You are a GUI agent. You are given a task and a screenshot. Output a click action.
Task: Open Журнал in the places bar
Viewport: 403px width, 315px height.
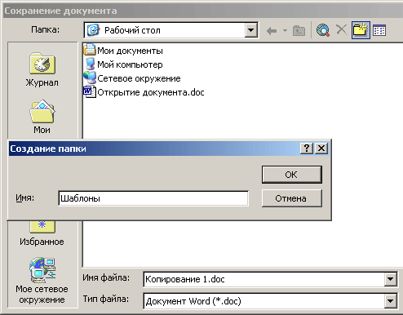point(42,69)
